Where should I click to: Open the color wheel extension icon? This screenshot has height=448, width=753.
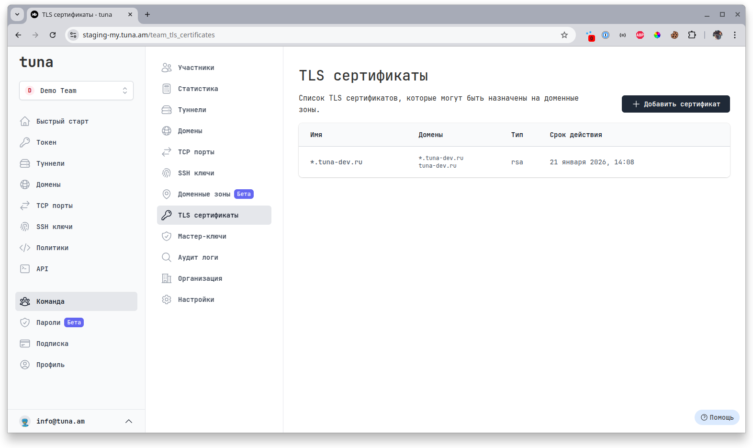[x=657, y=35]
